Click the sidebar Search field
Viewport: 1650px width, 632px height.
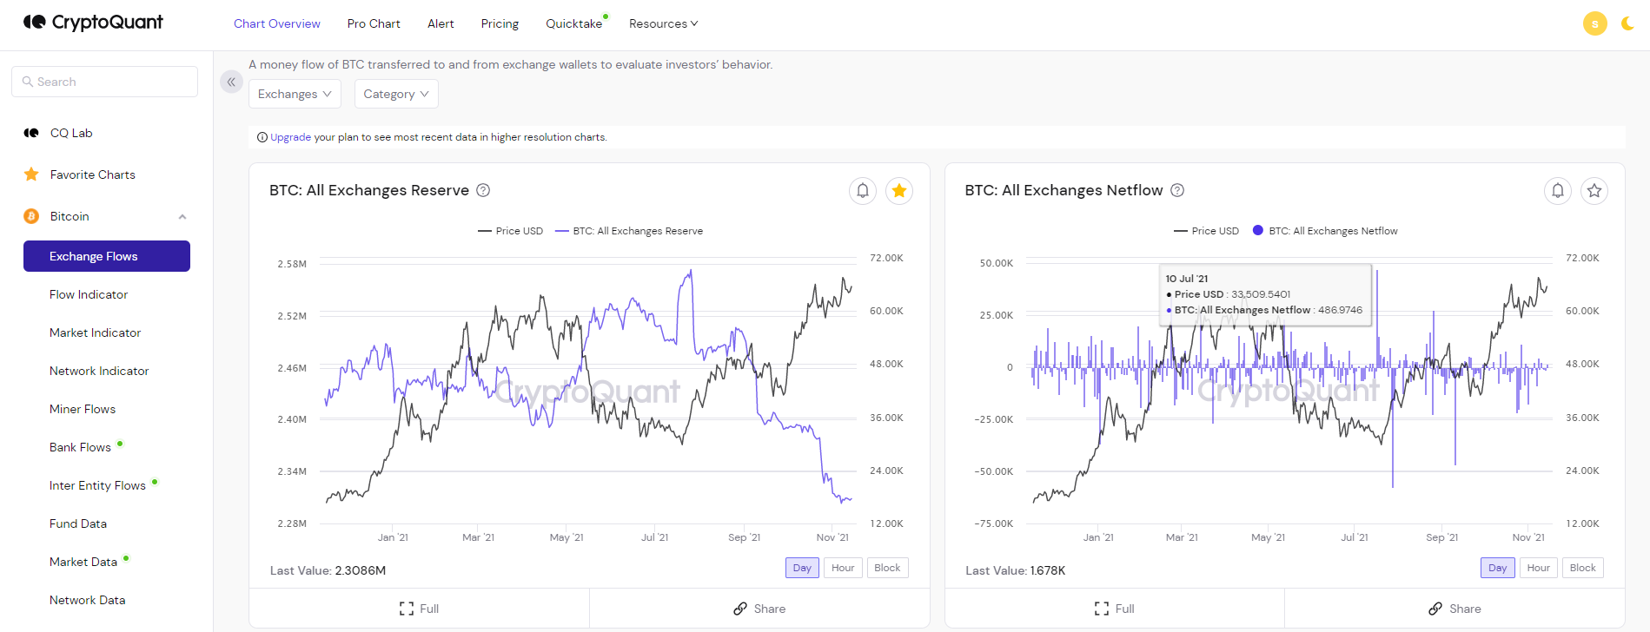click(x=104, y=82)
